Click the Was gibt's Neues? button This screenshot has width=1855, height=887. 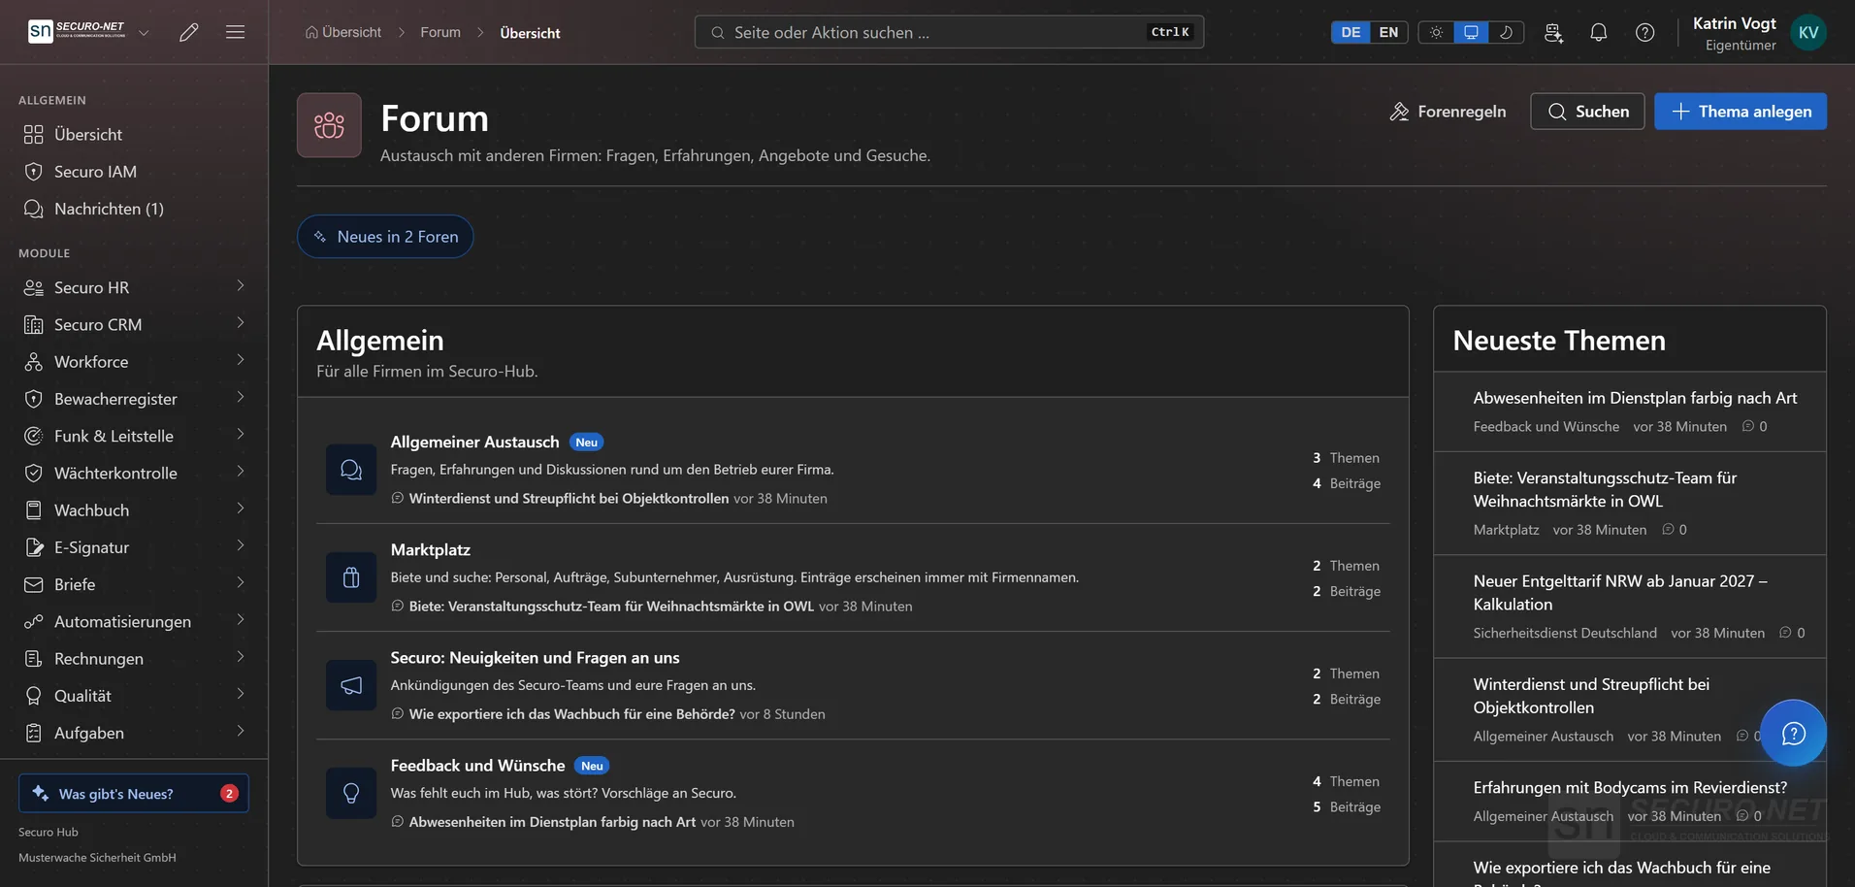click(x=134, y=793)
